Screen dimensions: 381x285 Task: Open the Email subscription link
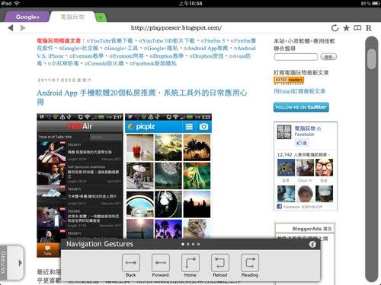pyautogui.click(x=299, y=91)
